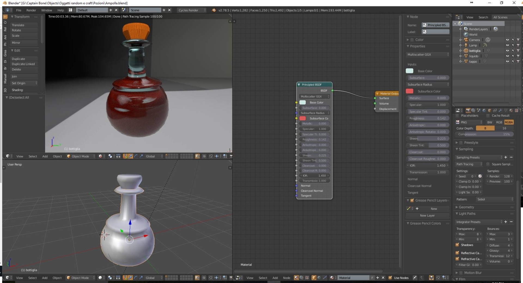Enable Square Samples checkbox
This screenshot has height=283, width=523.
point(488,164)
